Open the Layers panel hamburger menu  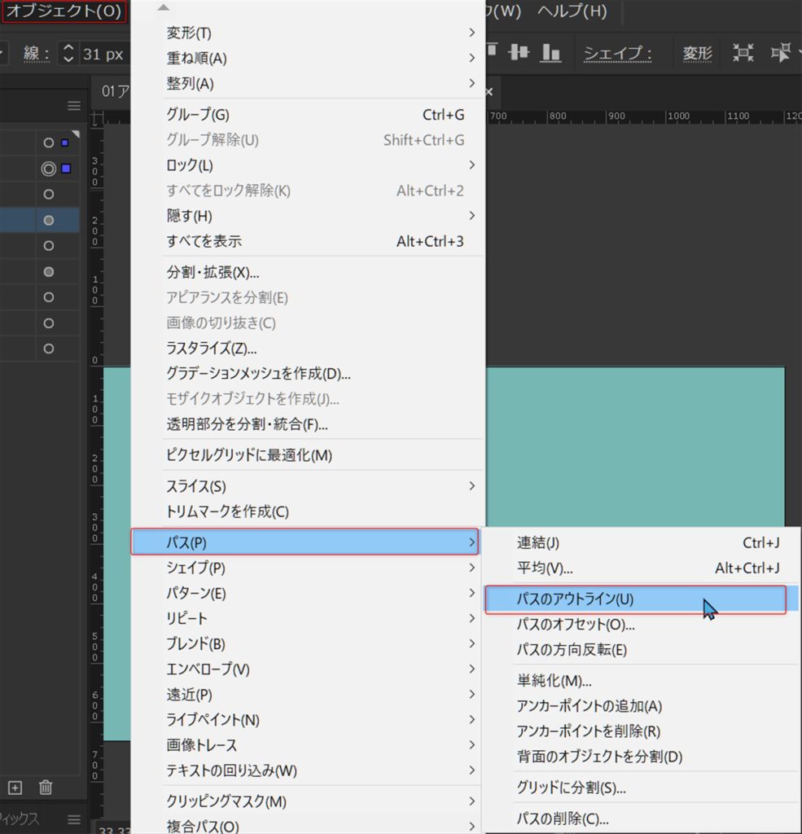[74, 106]
